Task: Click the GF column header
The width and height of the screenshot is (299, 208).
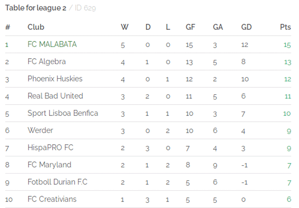Action: [190, 27]
